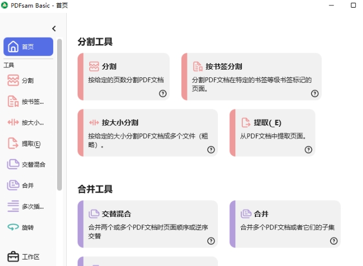The height and width of the screenshot is (266, 363).
Task: Click help icon on 按大小分割 card
Action: pos(211,150)
